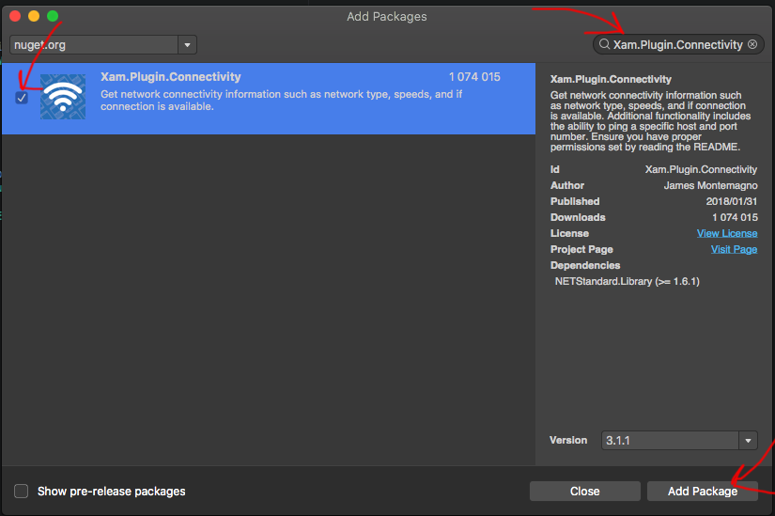Click the package description in the list row

point(282,100)
